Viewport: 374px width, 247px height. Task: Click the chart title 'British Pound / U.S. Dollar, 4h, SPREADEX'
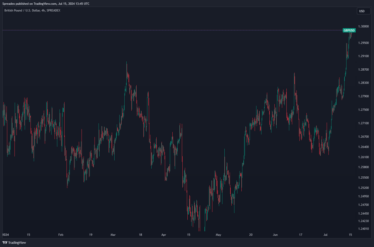[x=32, y=10]
